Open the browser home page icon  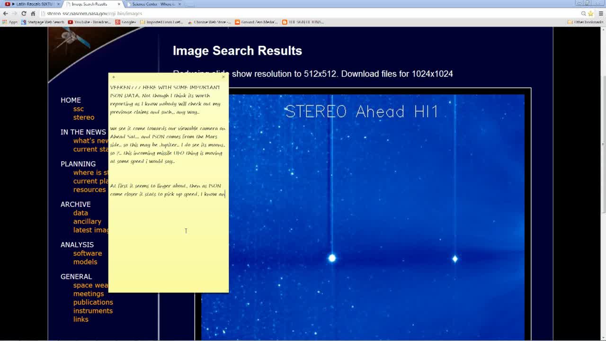[33, 13]
